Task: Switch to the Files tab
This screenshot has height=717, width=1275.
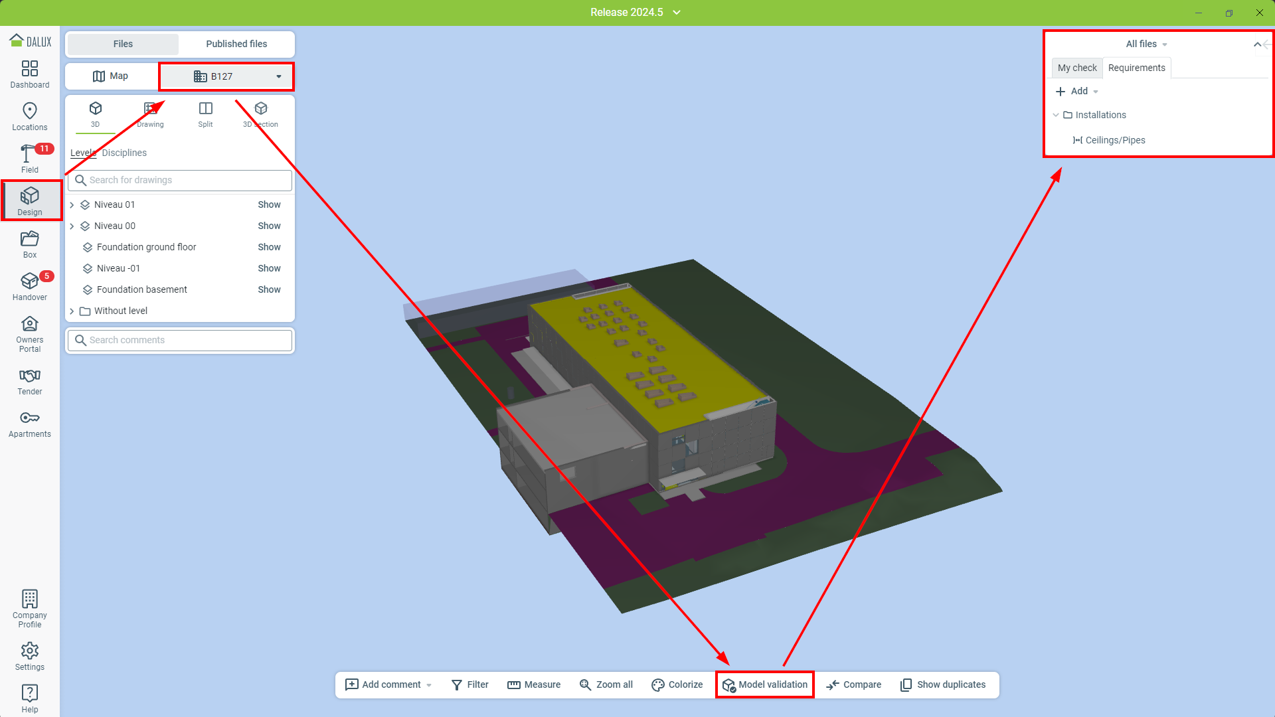Action: point(123,44)
